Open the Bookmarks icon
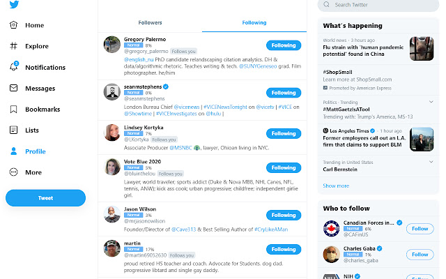This screenshot has height=279, width=446. [14, 110]
